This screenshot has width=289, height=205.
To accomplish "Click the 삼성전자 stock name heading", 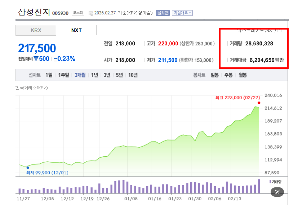I will [x=34, y=12].
